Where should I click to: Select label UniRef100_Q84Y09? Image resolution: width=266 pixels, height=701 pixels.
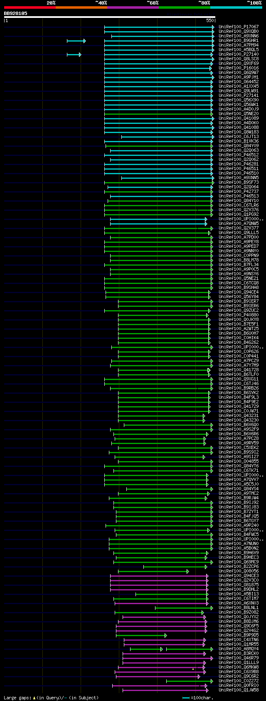point(239,146)
